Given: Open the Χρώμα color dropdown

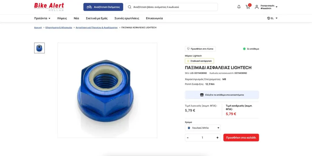Looking at the screenshot, I should (x=203, y=128).
